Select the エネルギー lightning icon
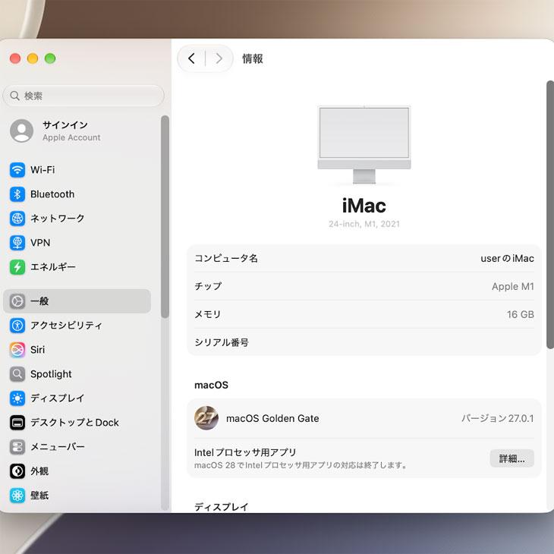Image resolution: width=554 pixels, height=554 pixels. point(17,267)
